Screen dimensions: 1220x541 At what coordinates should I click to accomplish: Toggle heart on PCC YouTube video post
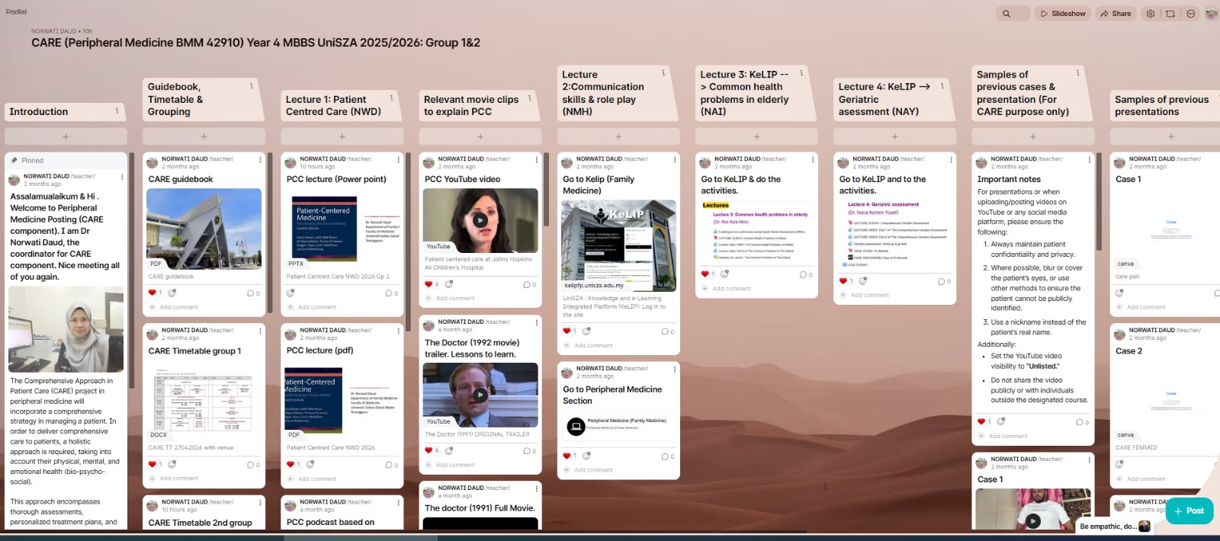coord(429,284)
